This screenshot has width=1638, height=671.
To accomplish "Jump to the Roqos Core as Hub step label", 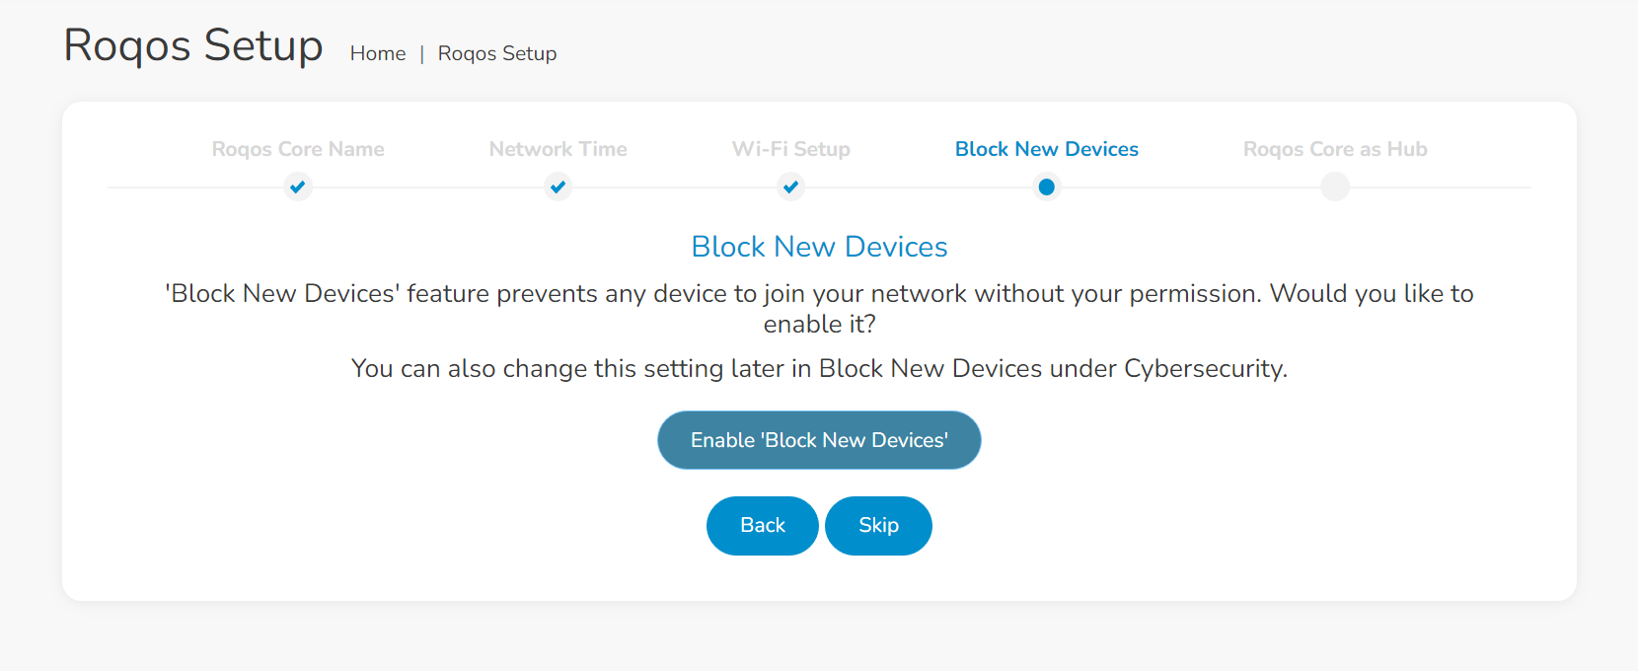I will (x=1335, y=149).
